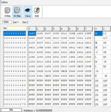Select ASCII cell showing 0/ in row 0000000008
Screen dimensions: 111x112
click(x=107, y=38)
